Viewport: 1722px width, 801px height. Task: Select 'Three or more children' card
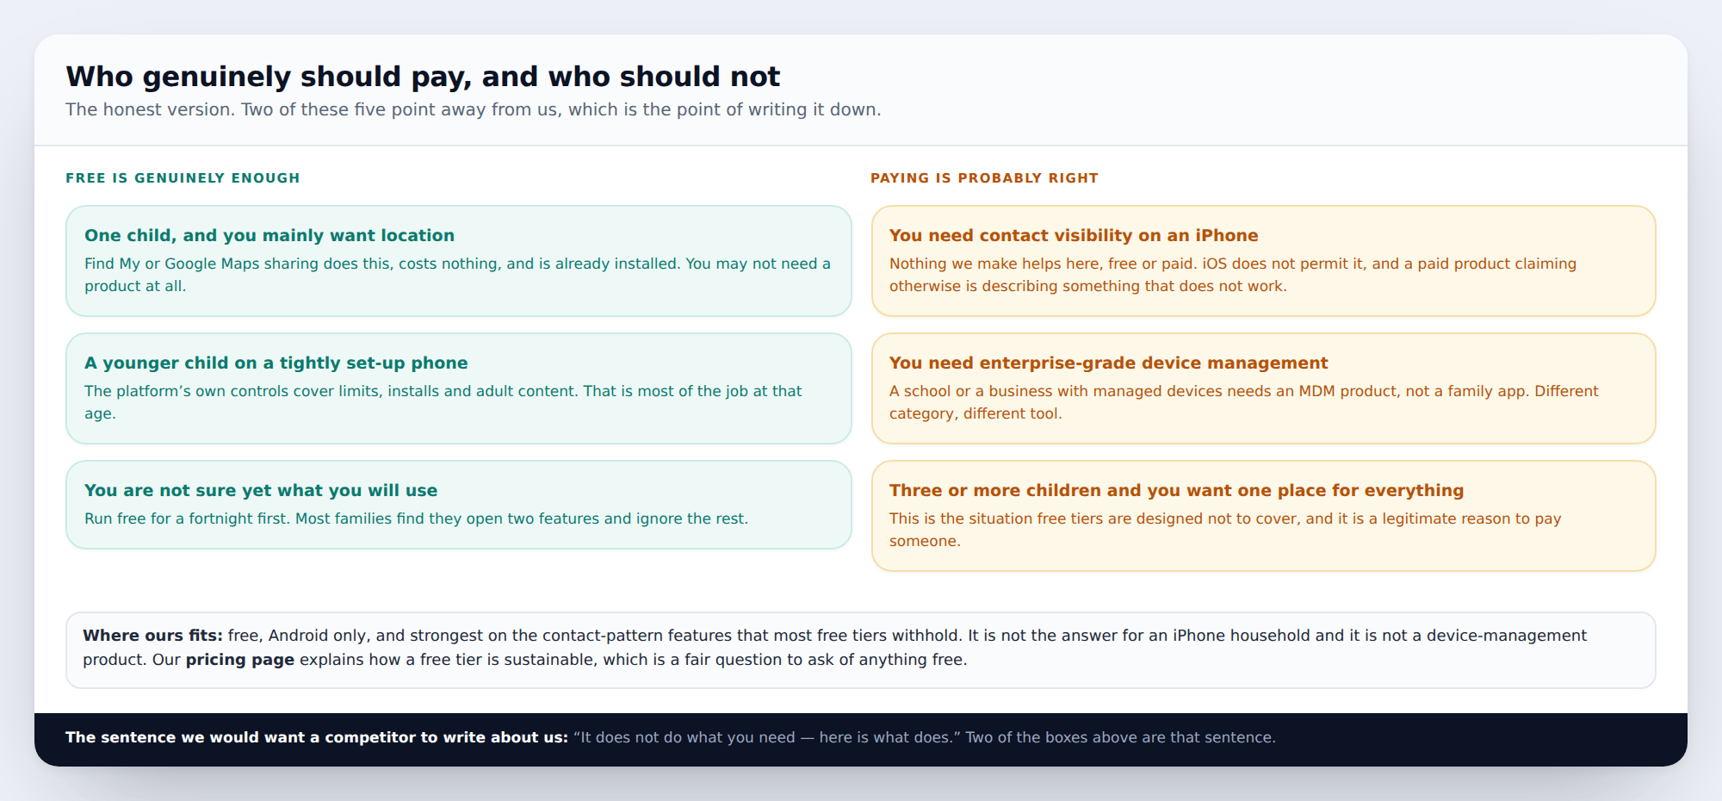[1263, 516]
